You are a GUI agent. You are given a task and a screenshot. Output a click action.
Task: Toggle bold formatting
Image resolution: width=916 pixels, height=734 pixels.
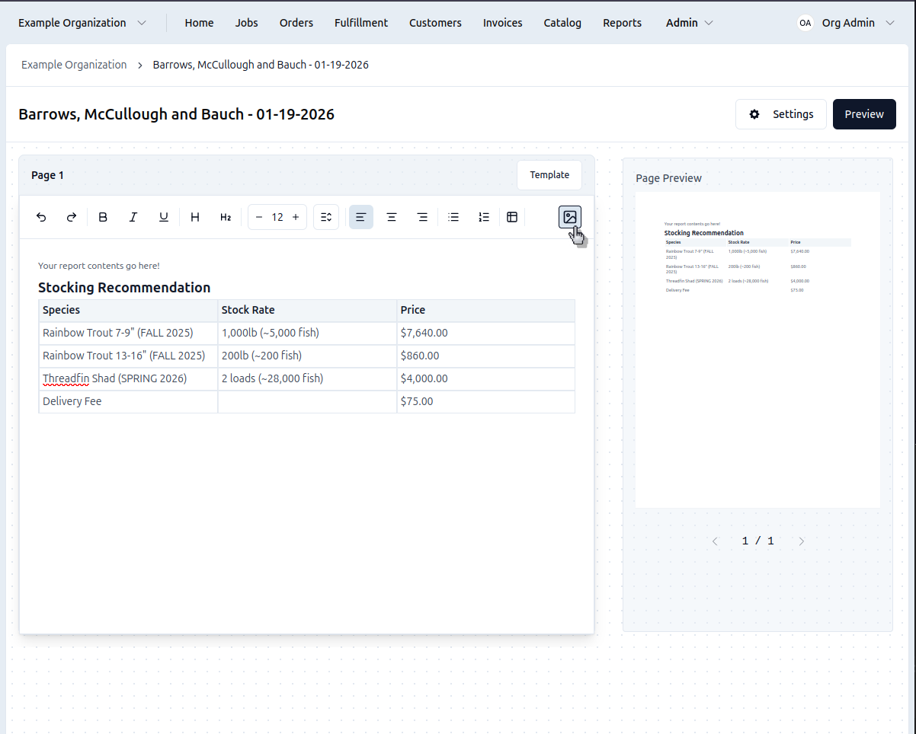[x=103, y=217]
